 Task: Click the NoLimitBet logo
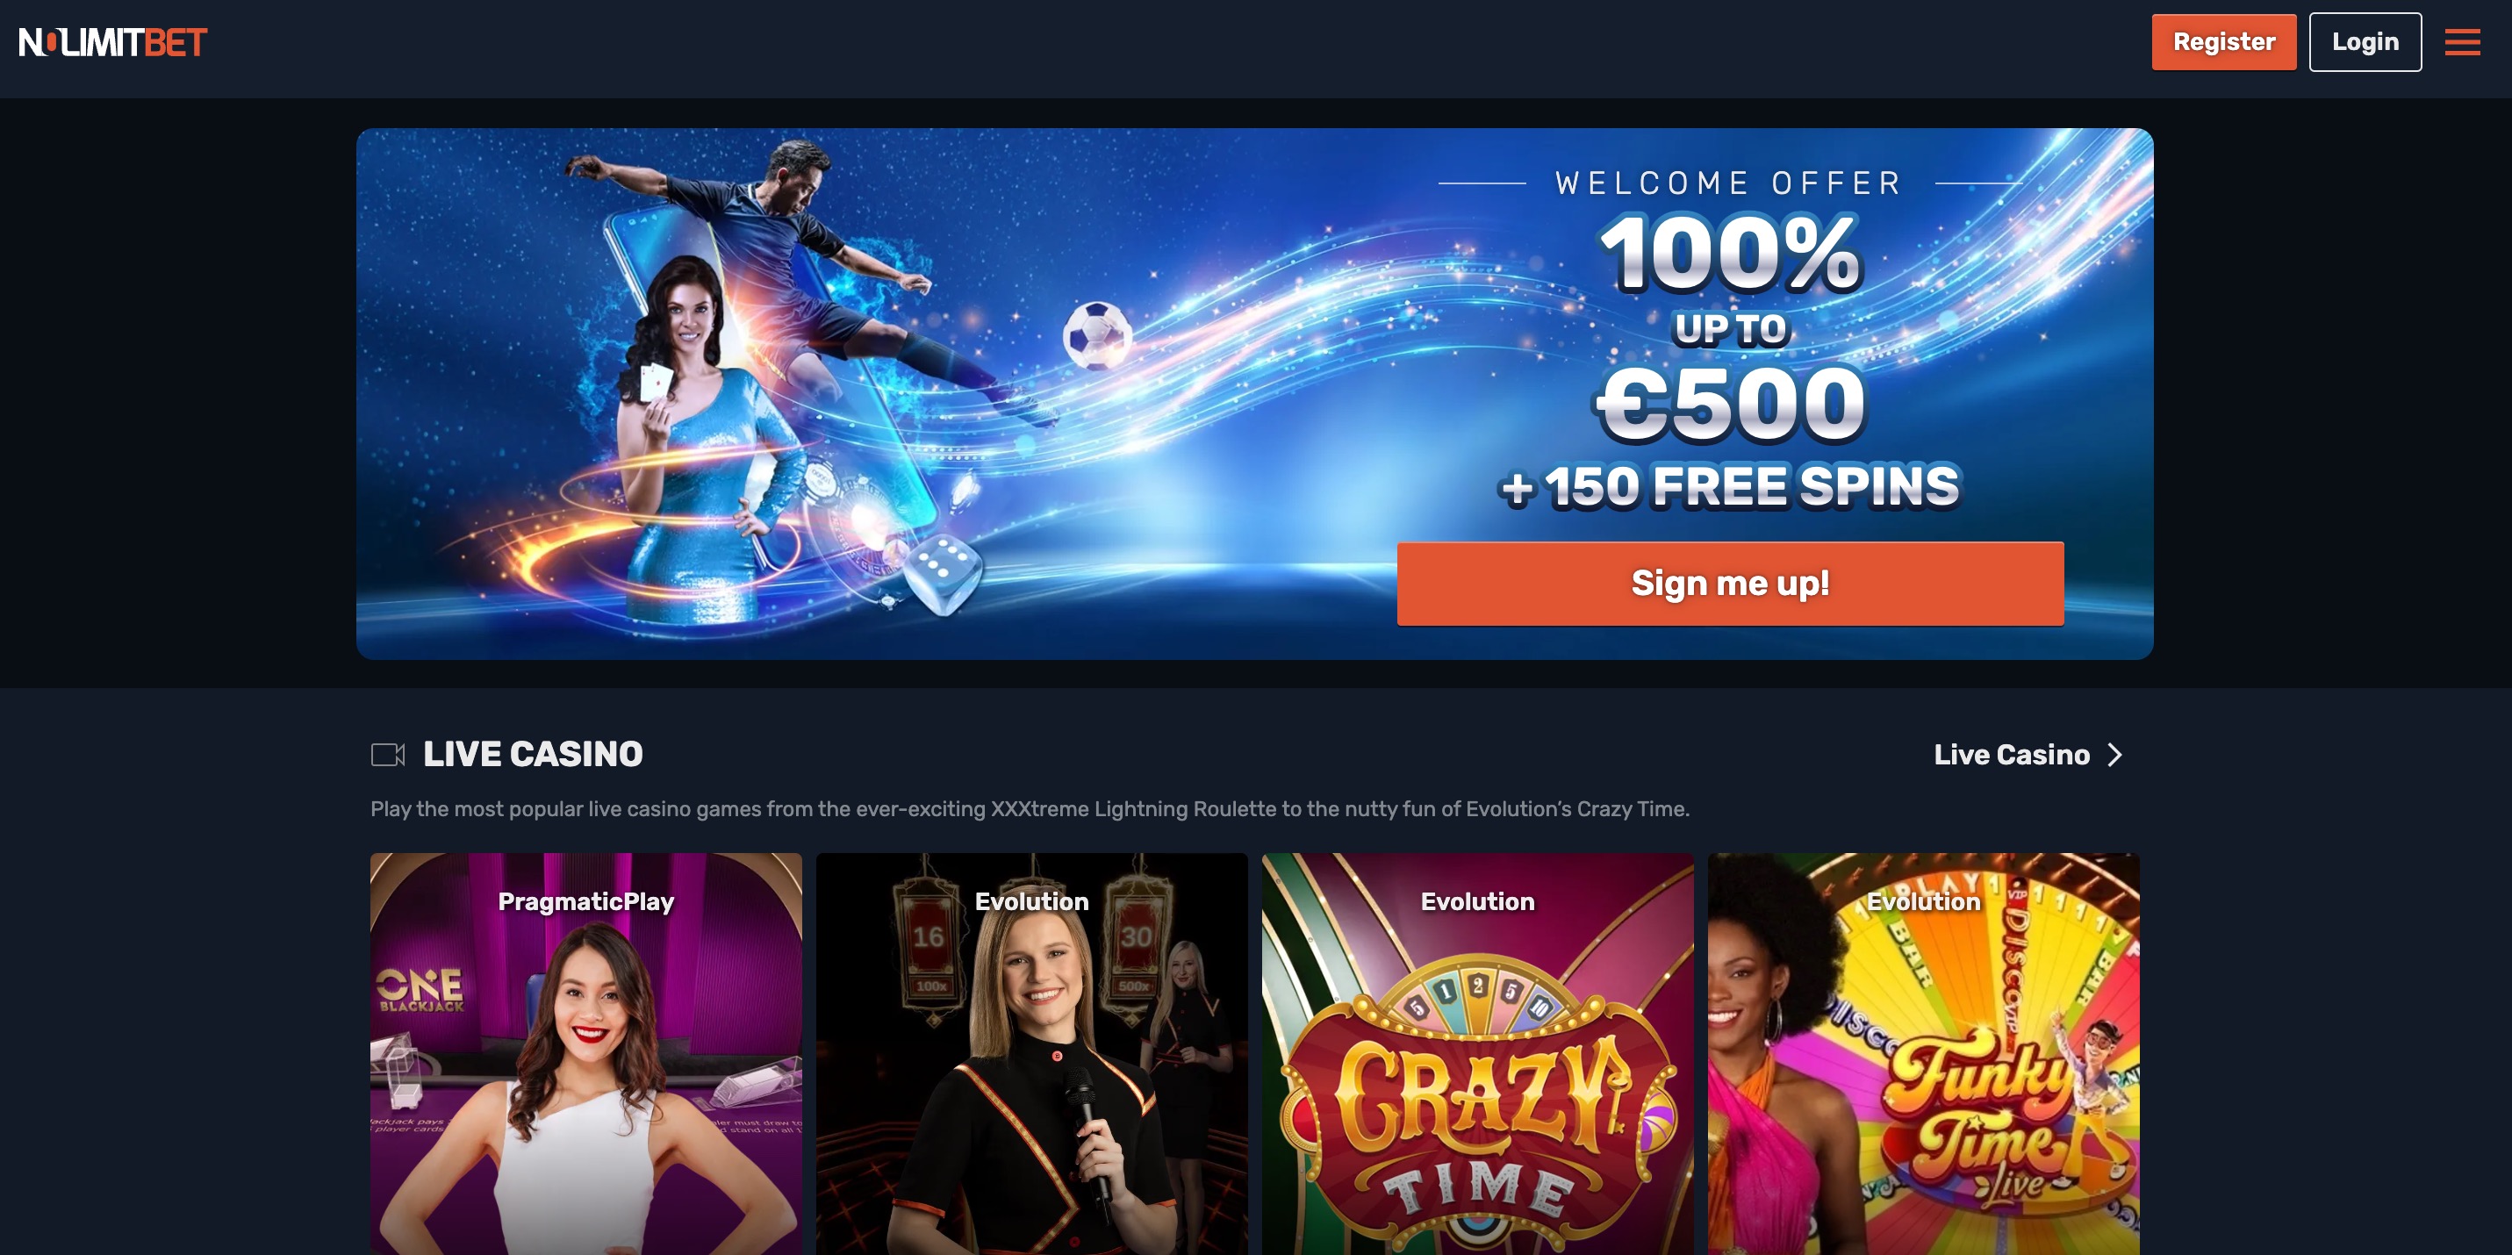tap(113, 42)
